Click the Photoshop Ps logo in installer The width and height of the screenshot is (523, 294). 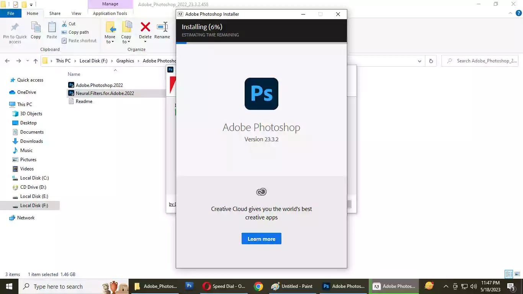pyautogui.click(x=261, y=94)
